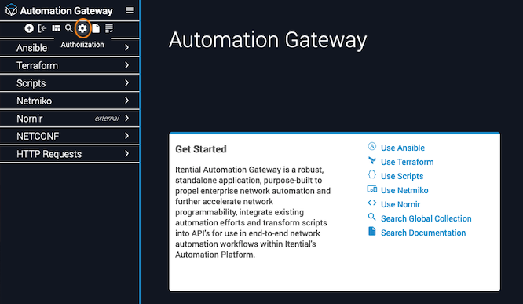Image resolution: width=523 pixels, height=304 pixels.
Task: Select Netmiko in the sidebar
Action: tap(69, 101)
